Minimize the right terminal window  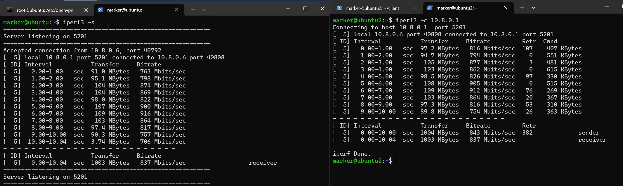607,7
